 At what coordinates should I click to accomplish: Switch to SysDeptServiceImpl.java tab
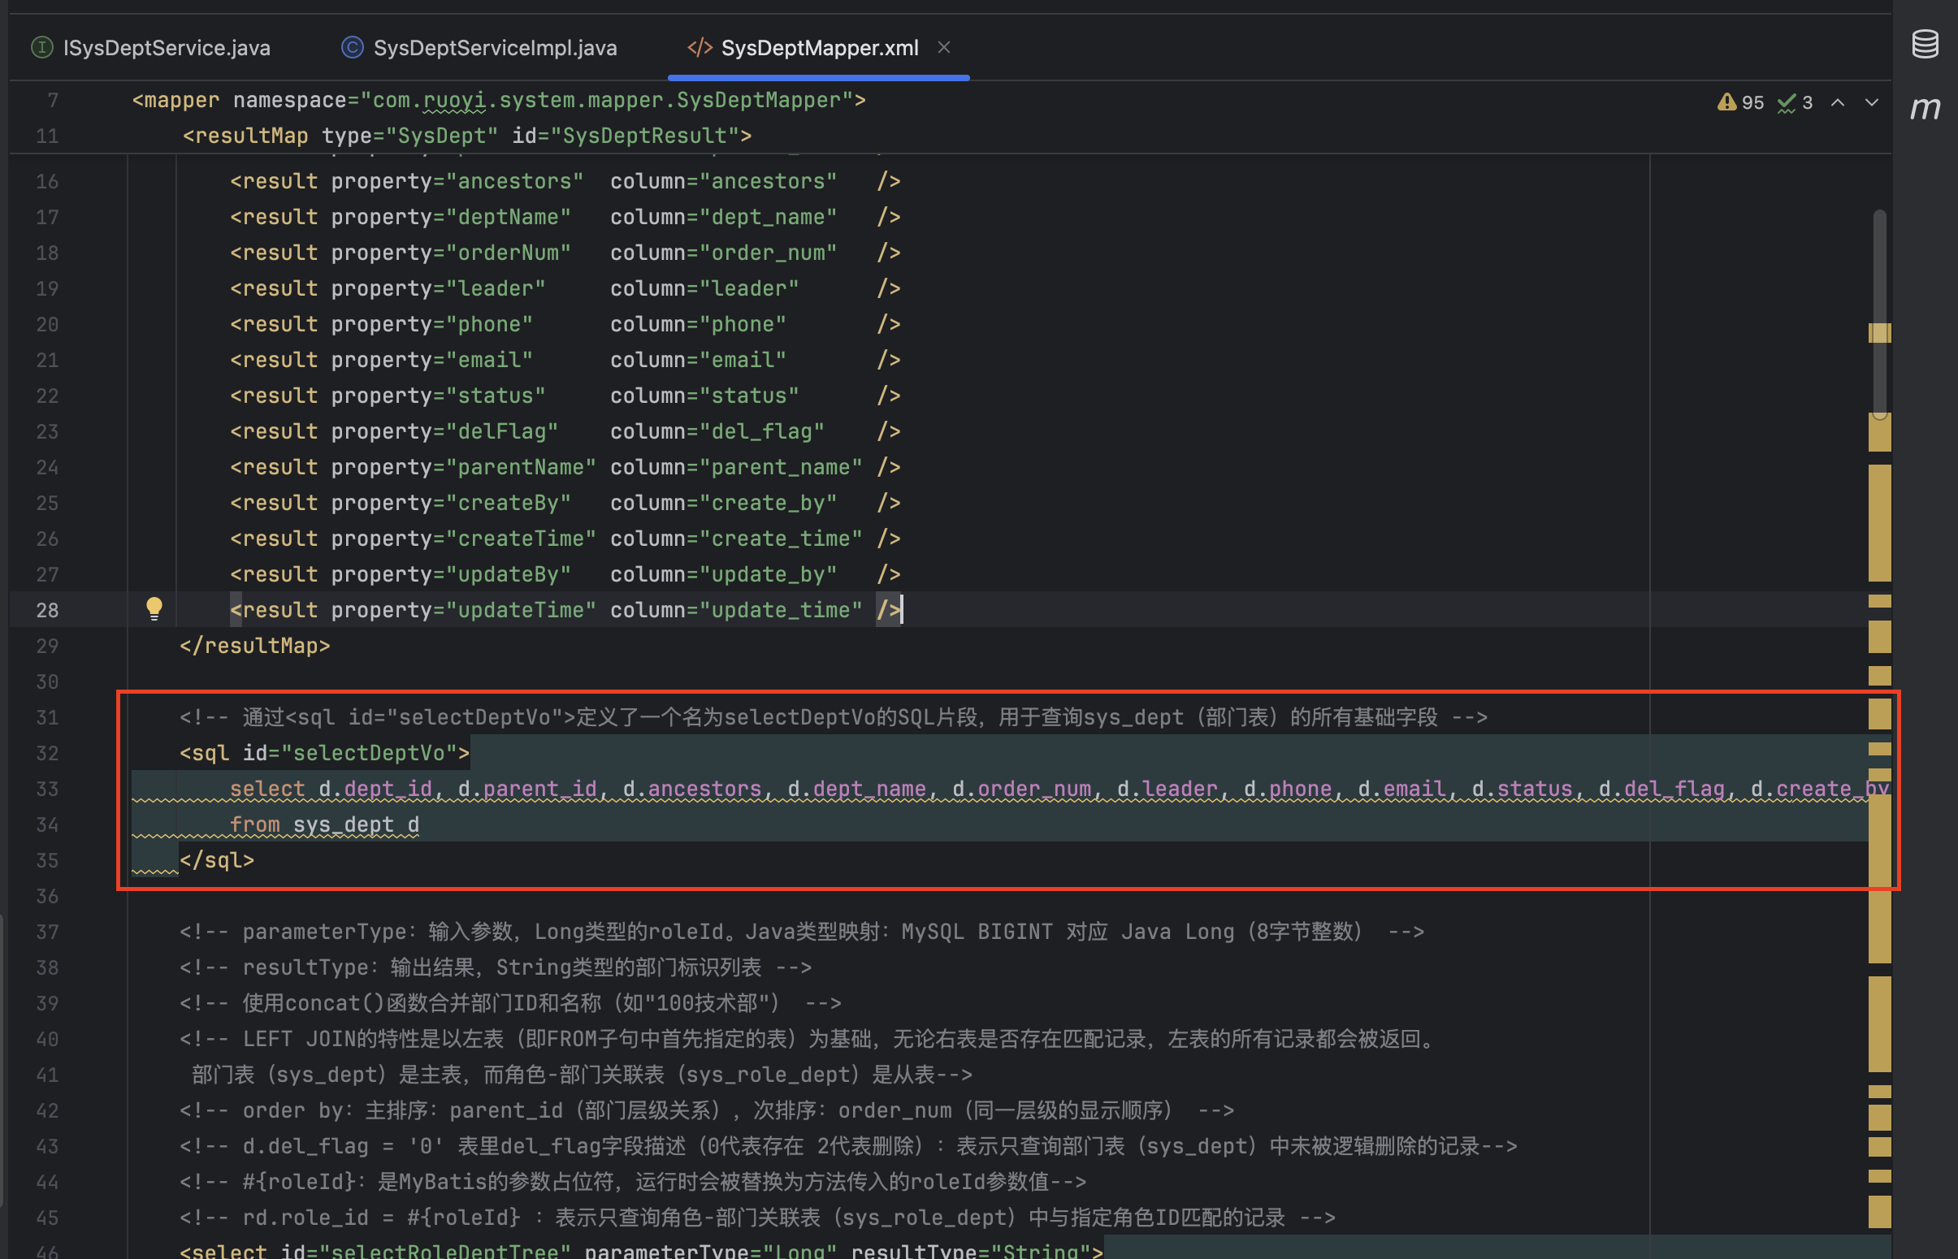tap(495, 47)
